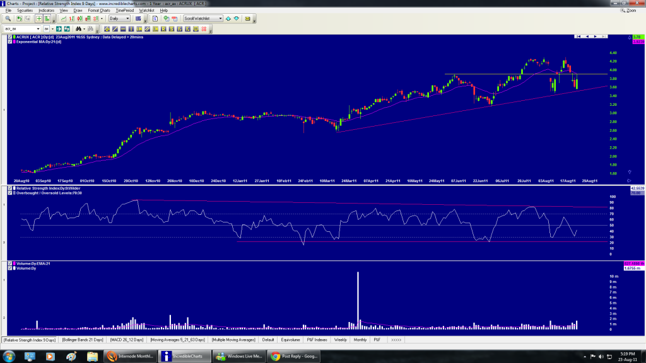646x363 pixels.
Task: Switch to Bollinger Bands 21 Days tab
Action: [x=83, y=340]
